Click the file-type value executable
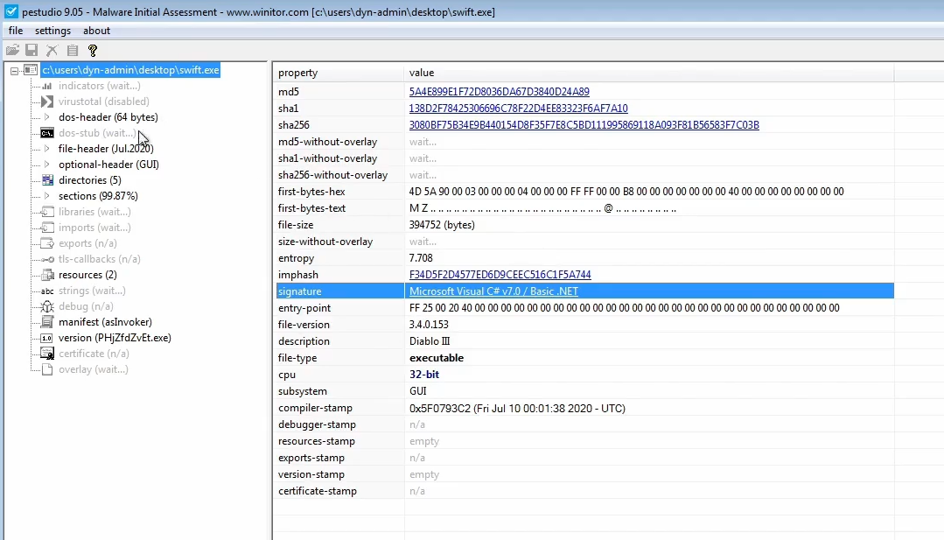944x540 pixels. click(437, 358)
